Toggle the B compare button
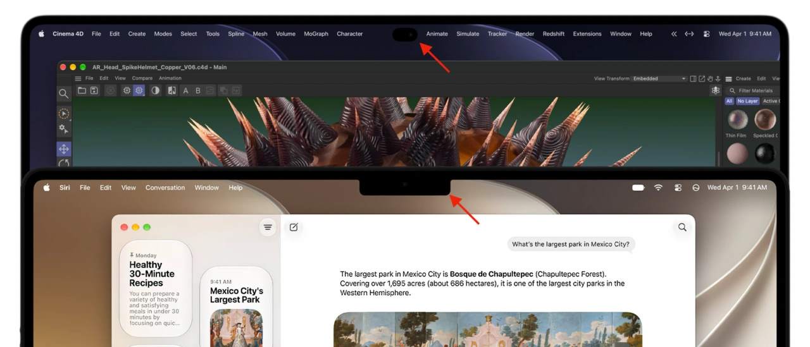This screenshot has height=347, width=810. click(197, 90)
